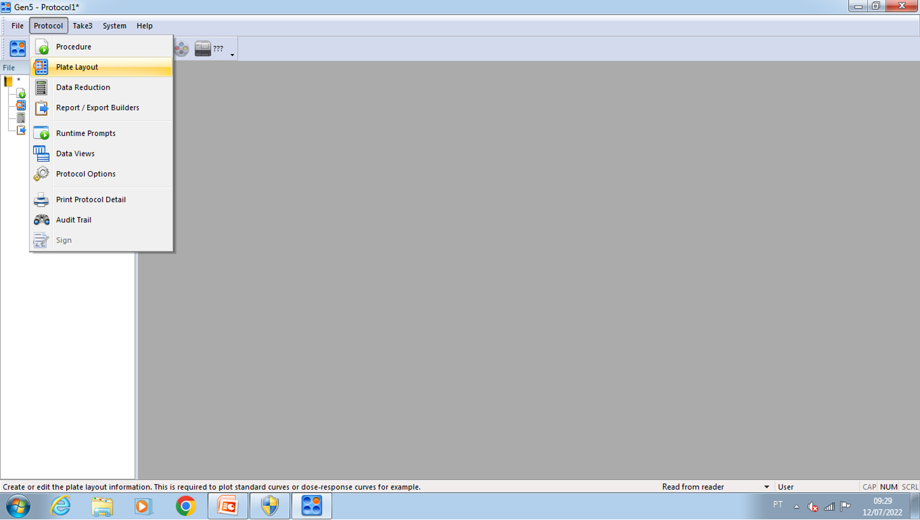Click the Gen5 app button on the taskbar
This screenshot has height=520, width=920.
tap(312, 507)
